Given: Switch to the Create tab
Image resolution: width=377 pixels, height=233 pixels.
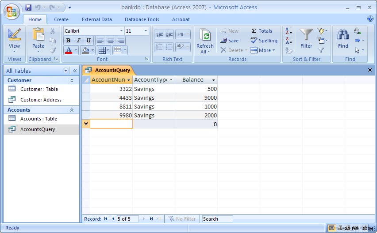Looking at the screenshot, I should [x=61, y=19].
